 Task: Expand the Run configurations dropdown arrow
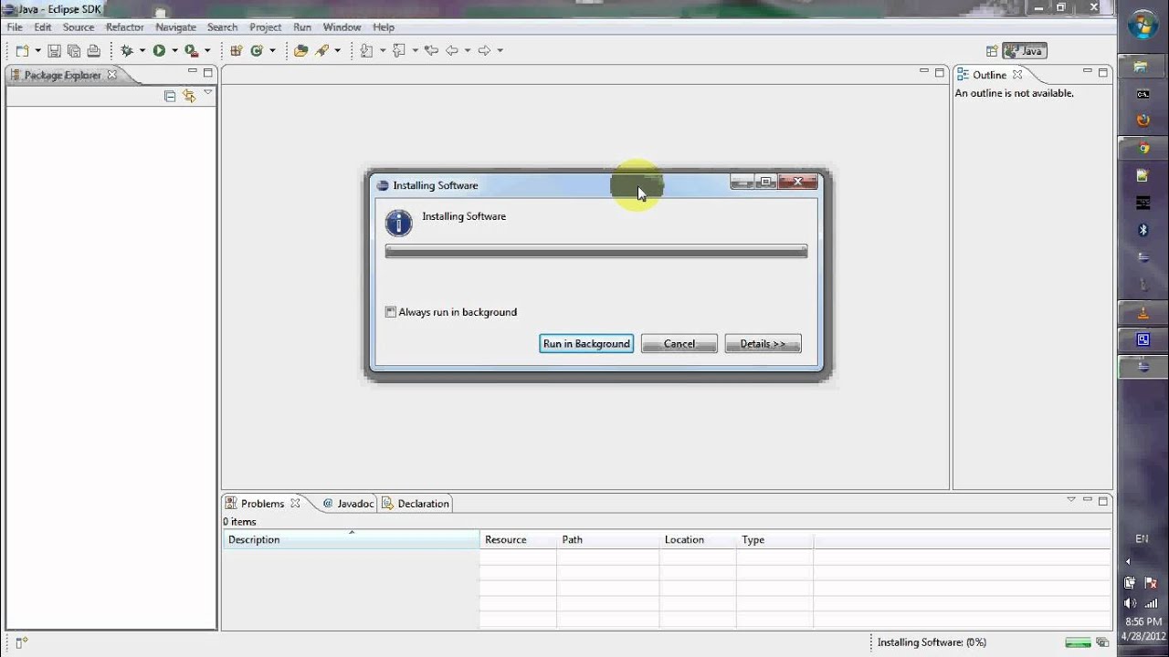coord(174,51)
